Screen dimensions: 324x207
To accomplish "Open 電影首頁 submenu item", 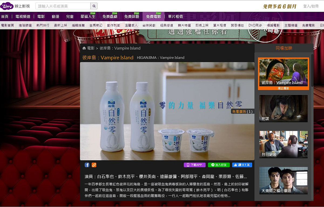I will (8, 25).
